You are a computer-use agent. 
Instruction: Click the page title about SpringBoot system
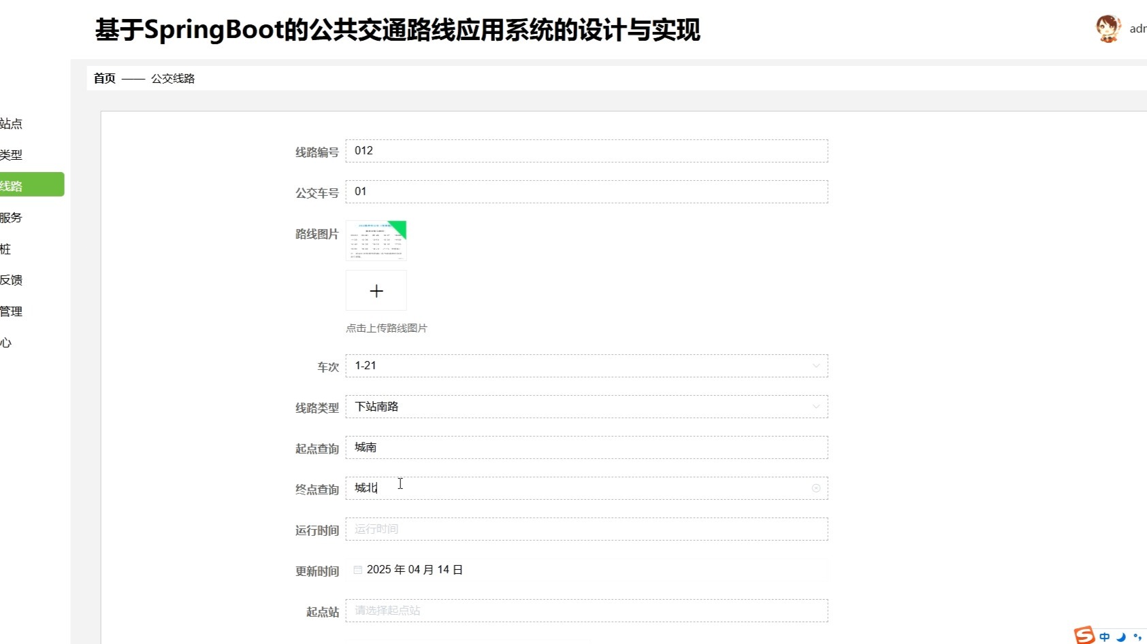point(398,30)
